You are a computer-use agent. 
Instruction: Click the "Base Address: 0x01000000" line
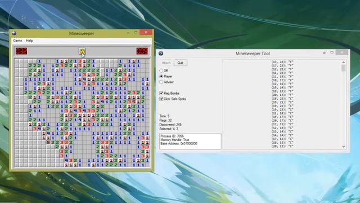pos(179,143)
